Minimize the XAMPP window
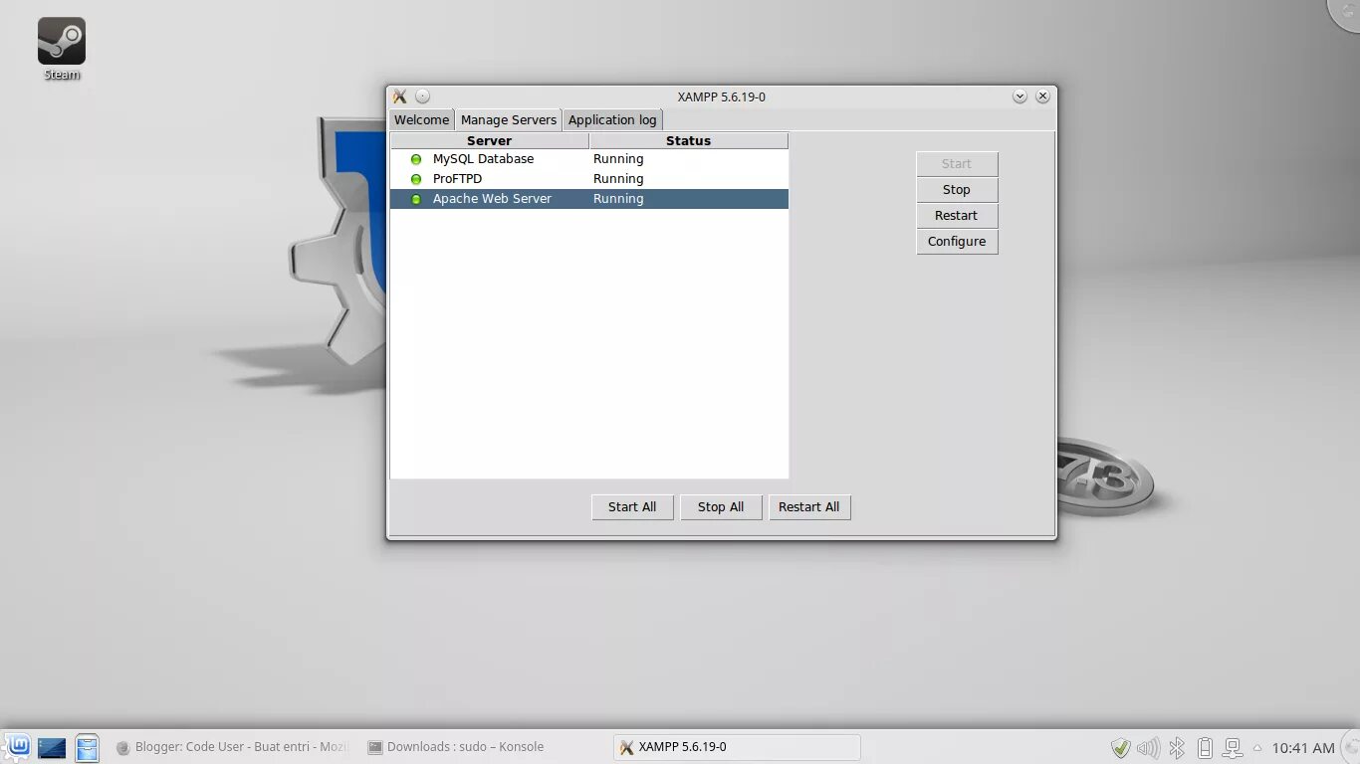1360x764 pixels. point(1020,96)
